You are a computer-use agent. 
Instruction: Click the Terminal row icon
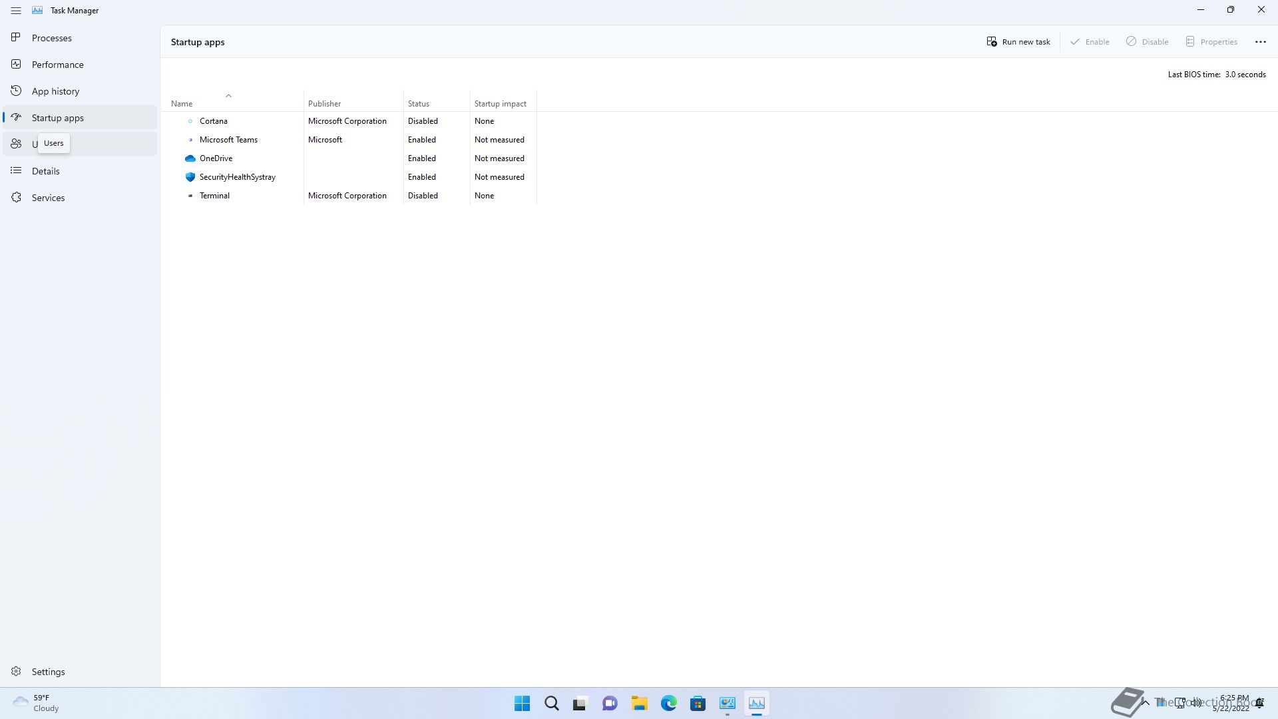(x=190, y=196)
